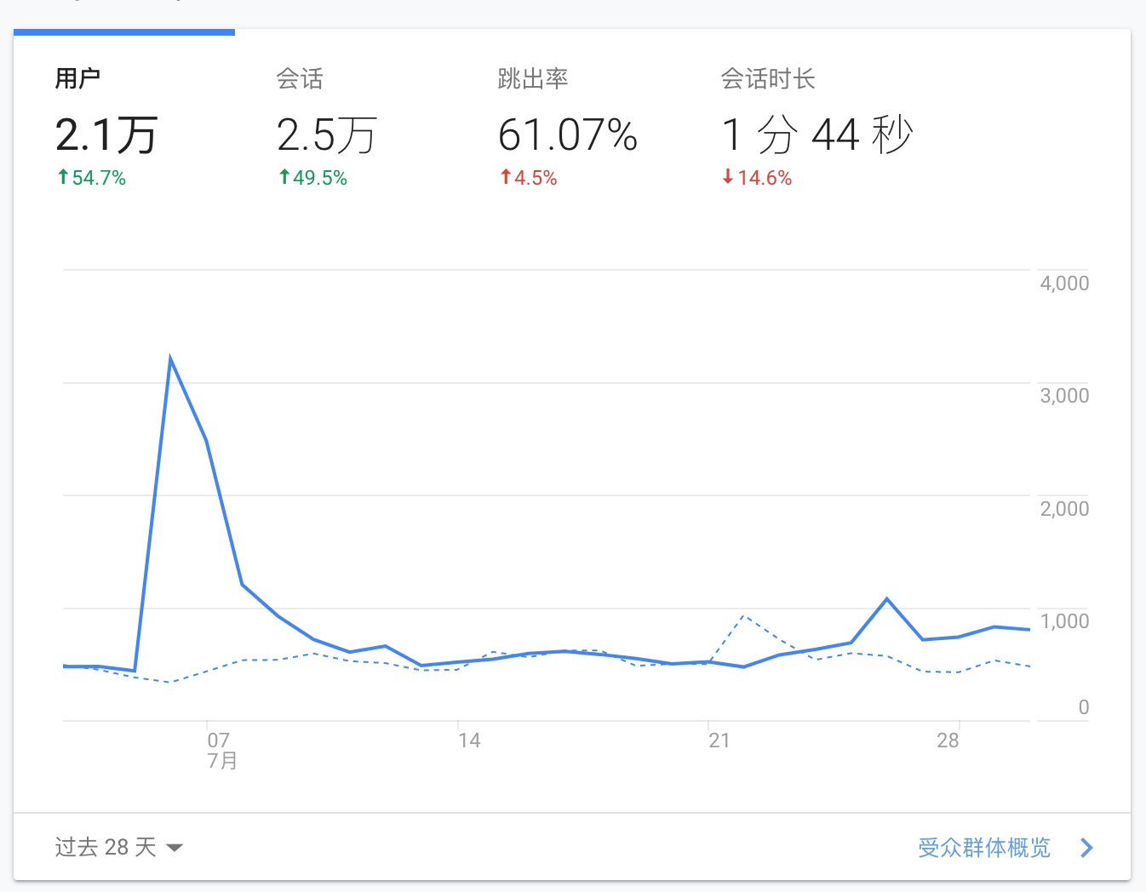Click the green arrow showing 49.5% growth

(x=283, y=177)
